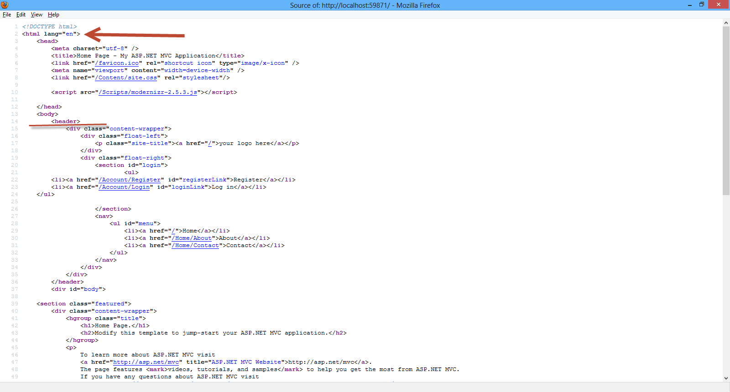Click the "</hgroup>" closing tag
This screenshot has width=730, height=392.
pos(82,340)
